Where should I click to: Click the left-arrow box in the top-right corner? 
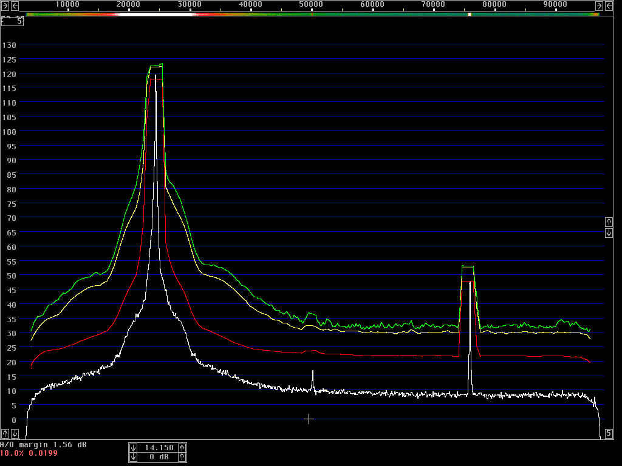point(609,5)
